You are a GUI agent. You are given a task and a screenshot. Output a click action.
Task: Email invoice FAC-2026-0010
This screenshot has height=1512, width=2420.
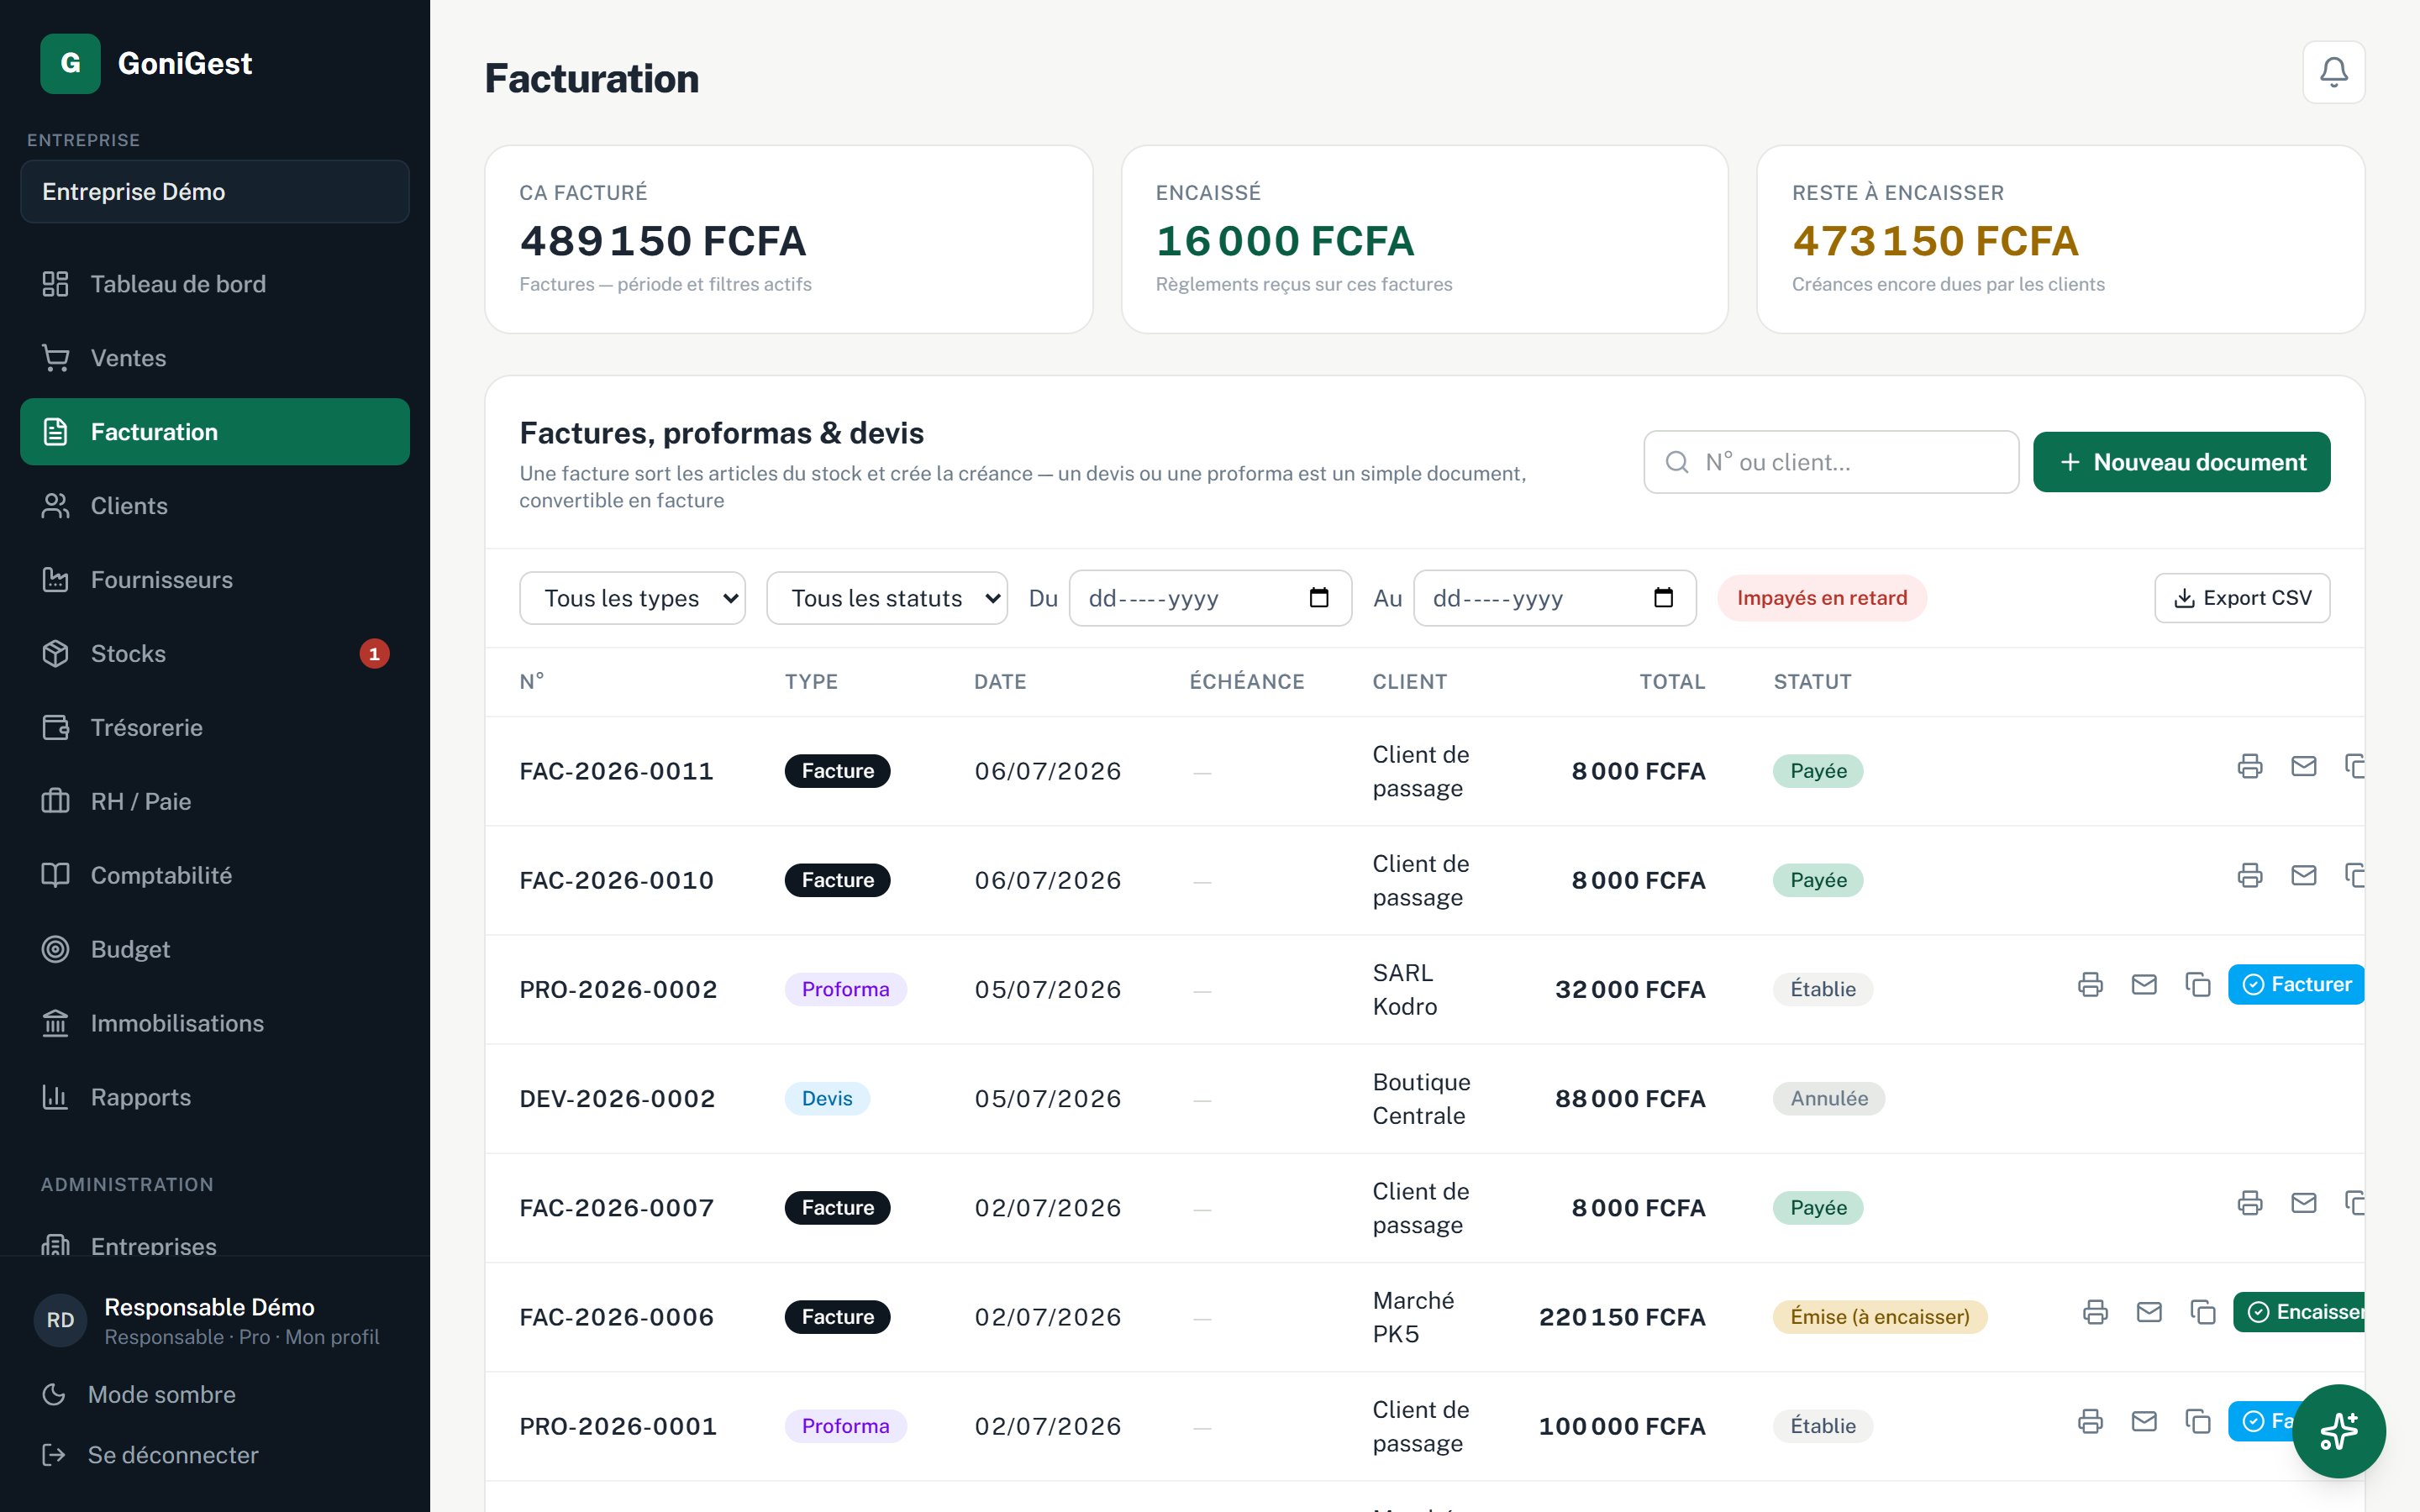[x=2304, y=875]
